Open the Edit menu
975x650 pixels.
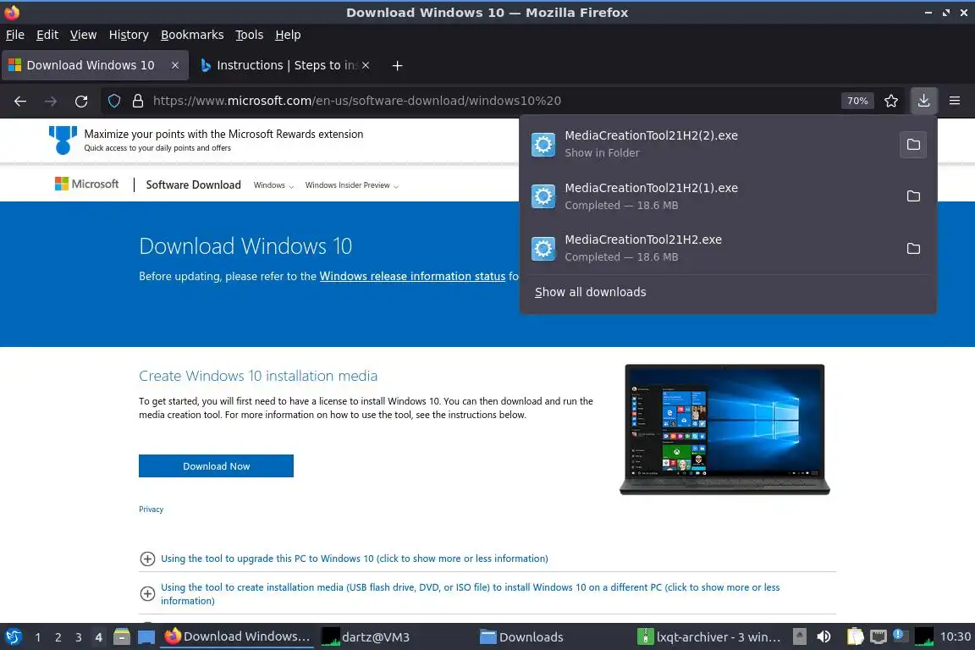click(47, 35)
